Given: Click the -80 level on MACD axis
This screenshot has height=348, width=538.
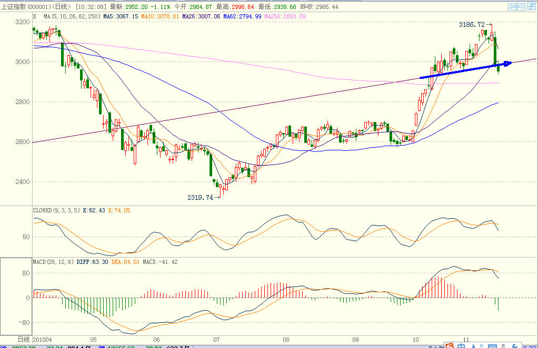Looking at the screenshot, I should pos(23,323).
